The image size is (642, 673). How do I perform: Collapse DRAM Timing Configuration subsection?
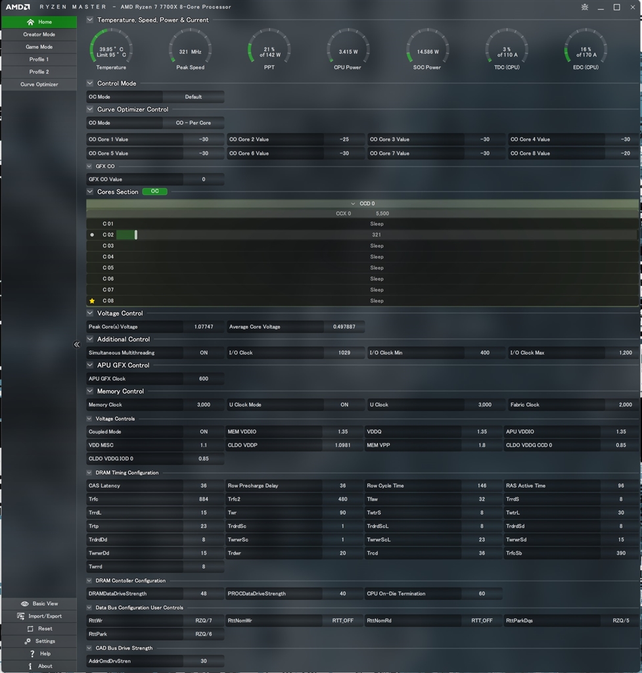point(89,473)
